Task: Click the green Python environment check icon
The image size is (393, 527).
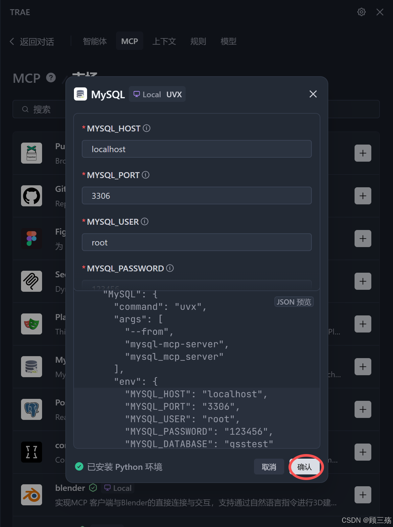Action: point(79,467)
